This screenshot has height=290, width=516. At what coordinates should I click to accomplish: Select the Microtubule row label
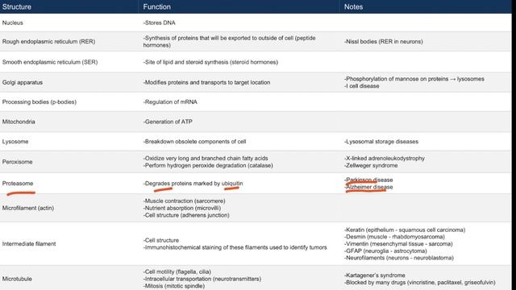(17, 279)
